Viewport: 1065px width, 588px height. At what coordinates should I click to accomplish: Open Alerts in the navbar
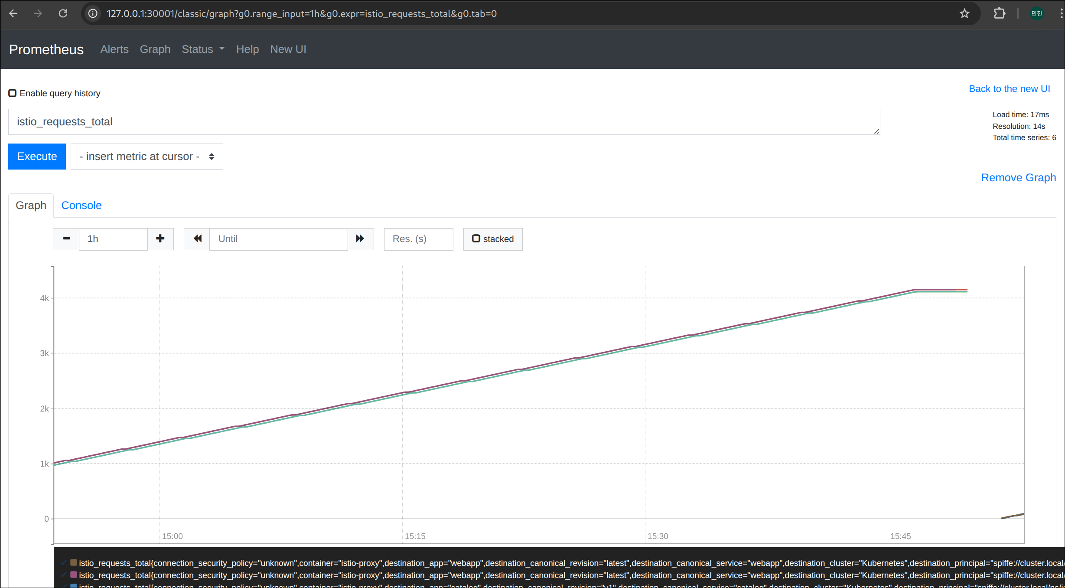114,49
